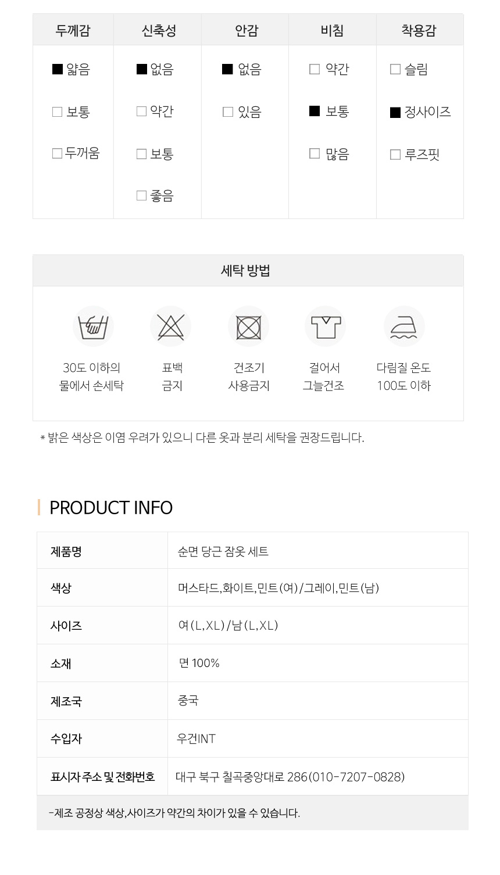The width and height of the screenshot is (500, 875).
Task: Click the no bleach triangle icon
Action: [170, 327]
